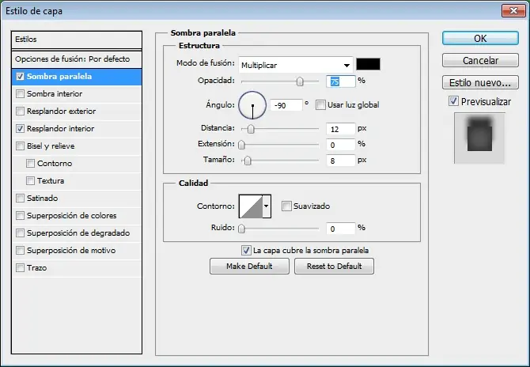This screenshot has width=530, height=367.
Task: Click the Extensión value field
Action: pyautogui.click(x=341, y=145)
